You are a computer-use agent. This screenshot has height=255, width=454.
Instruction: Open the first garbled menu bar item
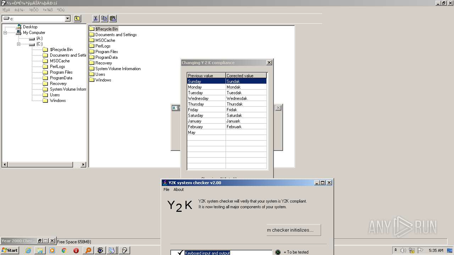6,10
